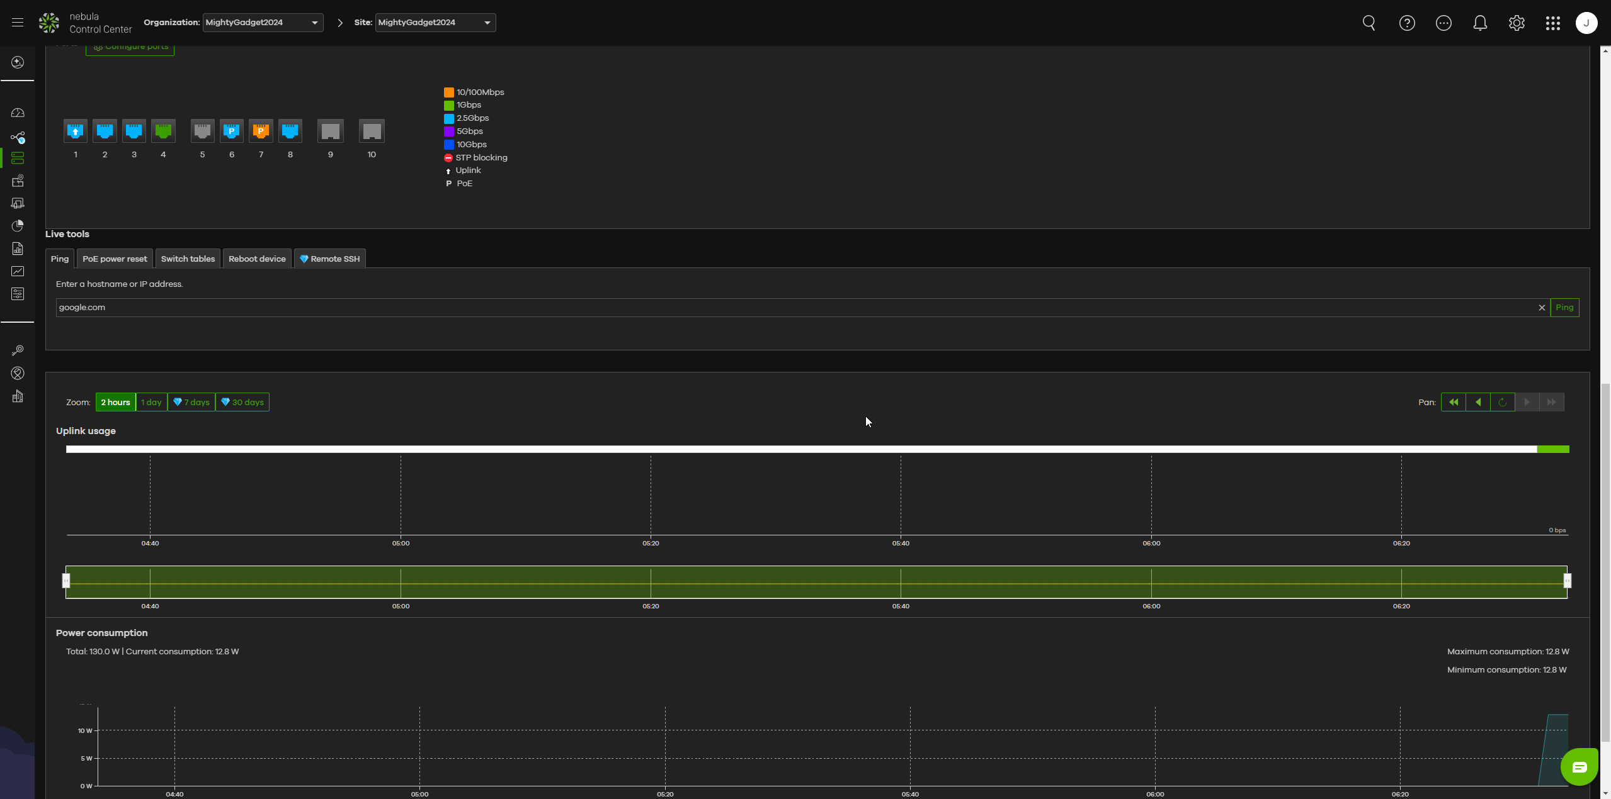Click the search magnifier icon
The height and width of the screenshot is (799, 1611).
coord(1369,23)
